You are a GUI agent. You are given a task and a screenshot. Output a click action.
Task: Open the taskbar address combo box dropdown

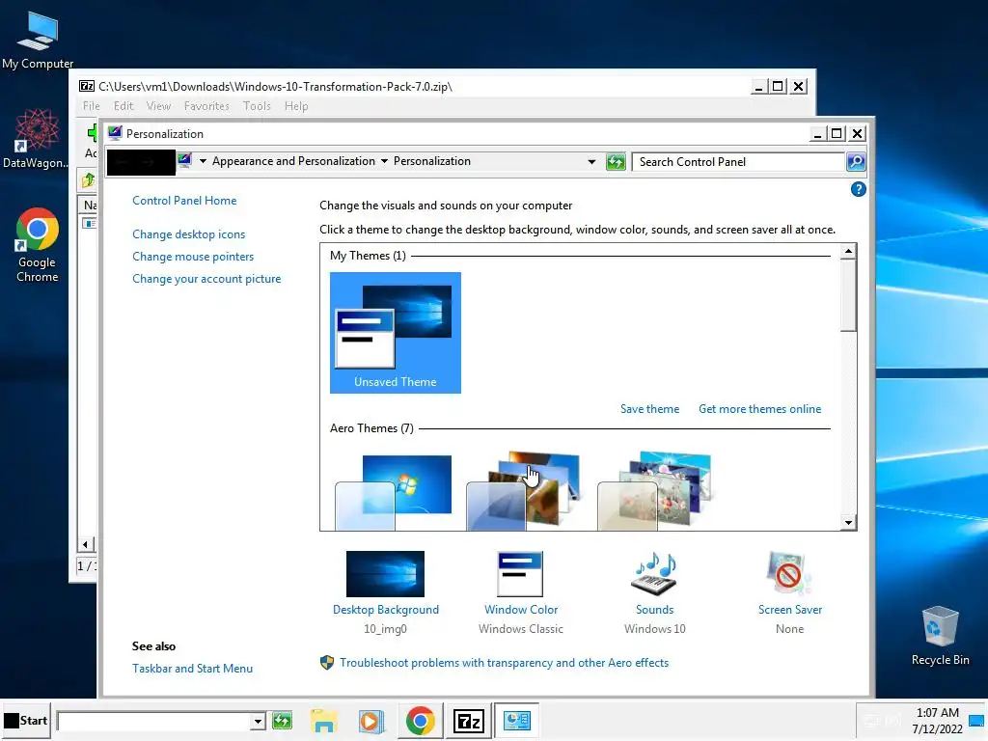(x=257, y=721)
